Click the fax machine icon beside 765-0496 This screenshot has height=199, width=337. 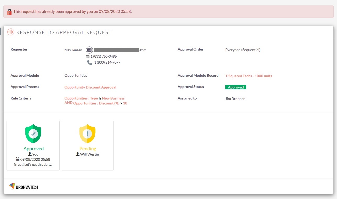pos(88,57)
